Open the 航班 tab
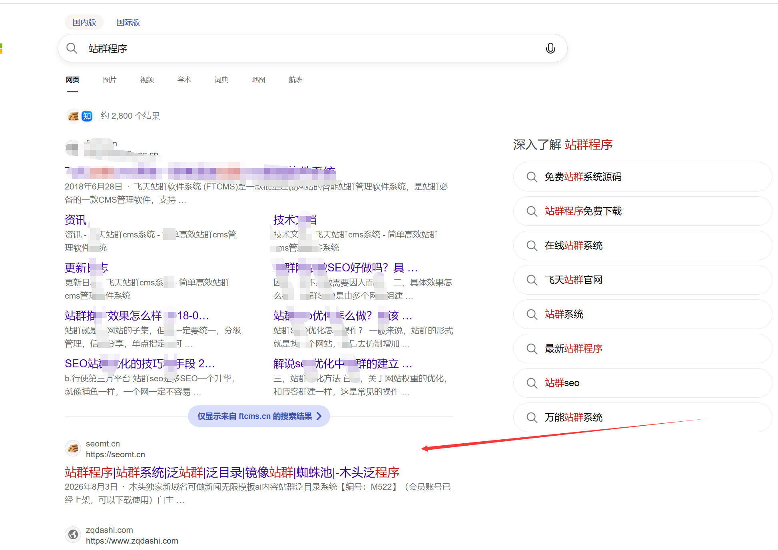The width and height of the screenshot is (778, 550). [x=295, y=80]
